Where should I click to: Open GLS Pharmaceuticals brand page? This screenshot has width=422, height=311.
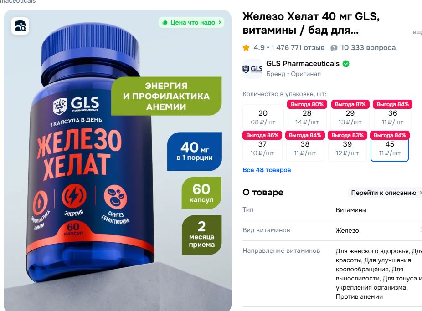[x=303, y=64]
